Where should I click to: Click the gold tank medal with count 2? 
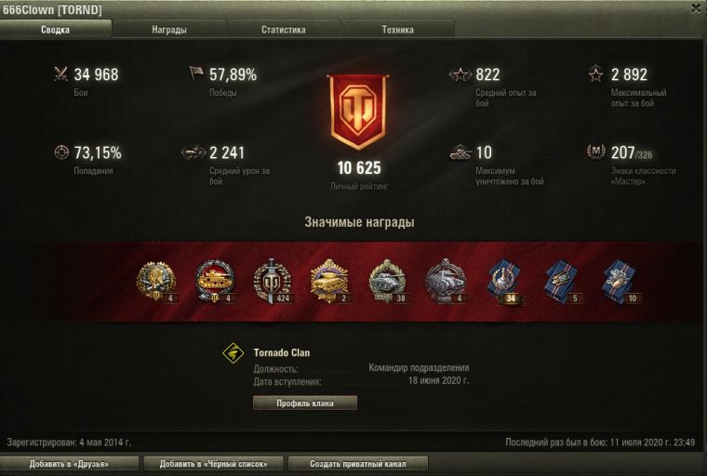329,281
